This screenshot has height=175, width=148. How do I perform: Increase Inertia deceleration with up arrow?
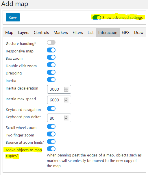click(x=66, y=88)
